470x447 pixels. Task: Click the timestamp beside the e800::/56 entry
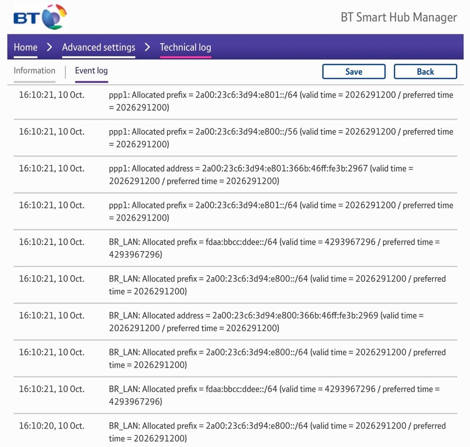(x=52, y=132)
